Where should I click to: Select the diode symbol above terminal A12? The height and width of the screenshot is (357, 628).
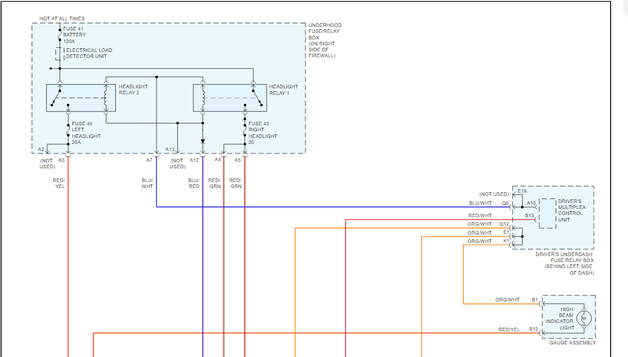click(203, 141)
